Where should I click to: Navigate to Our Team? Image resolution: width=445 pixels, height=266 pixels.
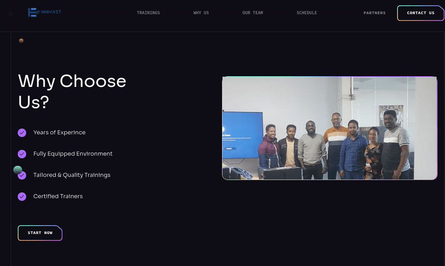[253, 13]
